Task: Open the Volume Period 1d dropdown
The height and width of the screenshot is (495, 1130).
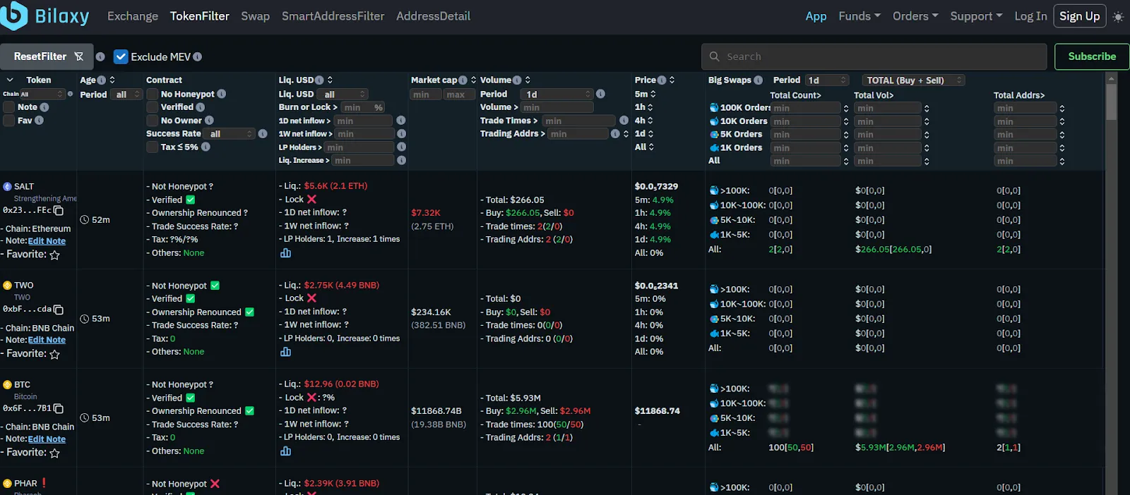Action: 558,94
